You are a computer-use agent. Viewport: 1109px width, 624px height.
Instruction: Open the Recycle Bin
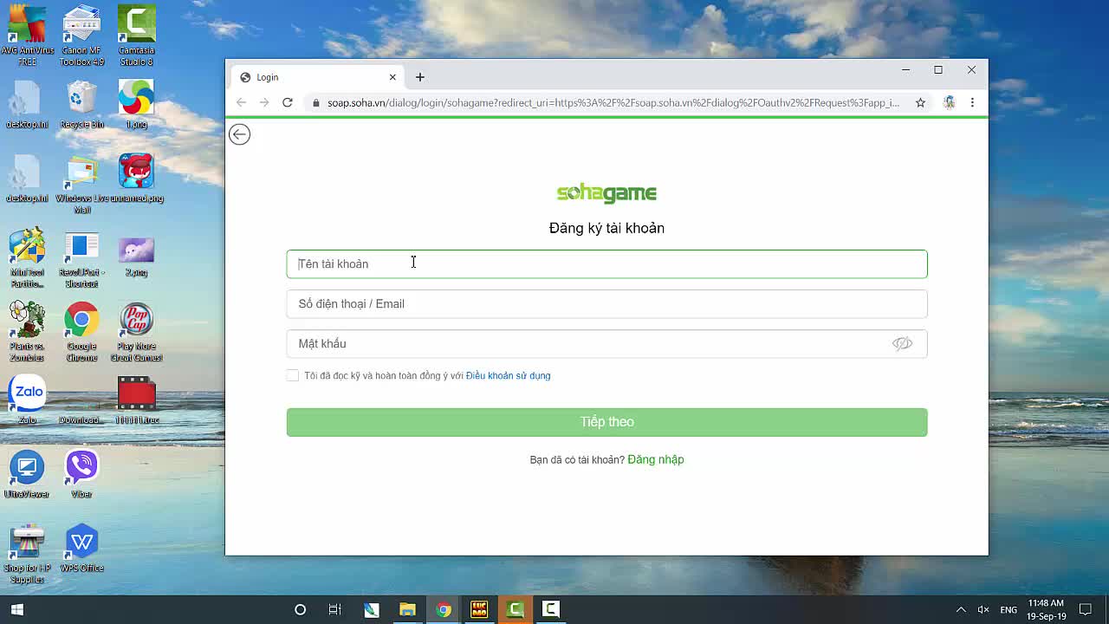pos(81,104)
